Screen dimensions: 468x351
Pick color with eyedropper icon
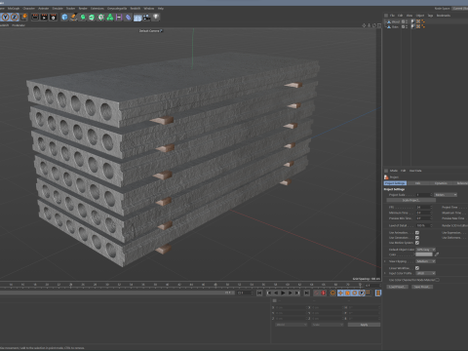coord(437,254)
